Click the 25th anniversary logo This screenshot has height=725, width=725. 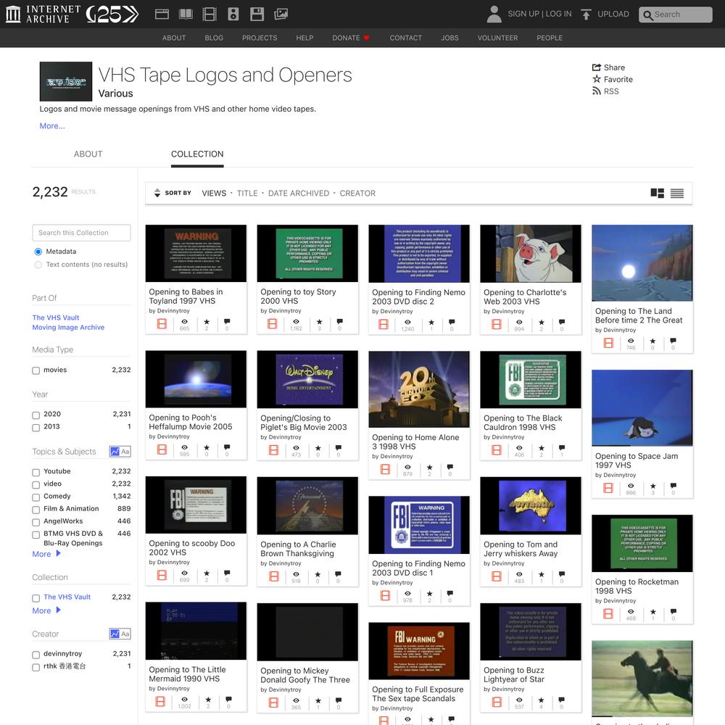[112, 14]
